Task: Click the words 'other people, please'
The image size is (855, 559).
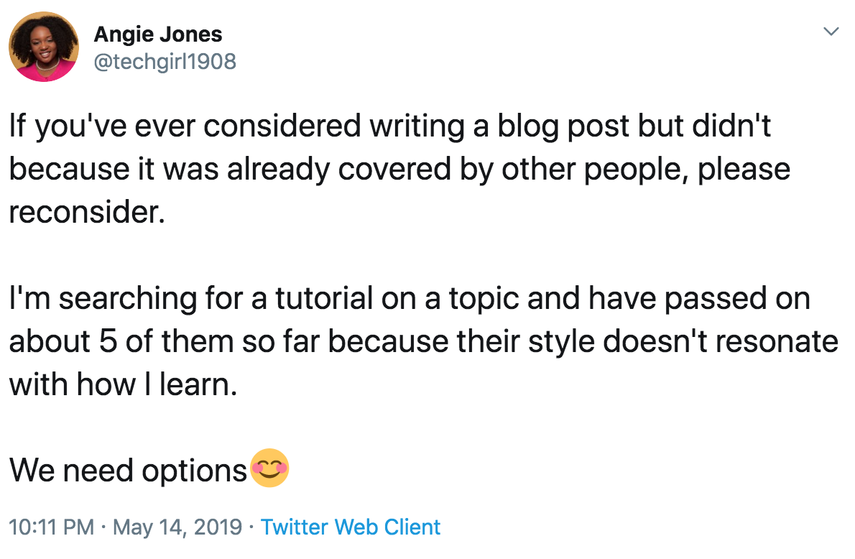Action: [x=646, y=170]
